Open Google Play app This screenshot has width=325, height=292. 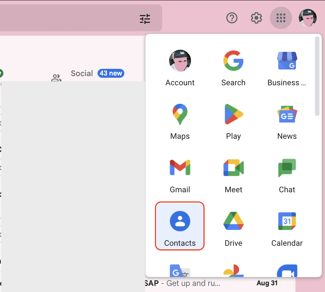[x=233, y=122]
